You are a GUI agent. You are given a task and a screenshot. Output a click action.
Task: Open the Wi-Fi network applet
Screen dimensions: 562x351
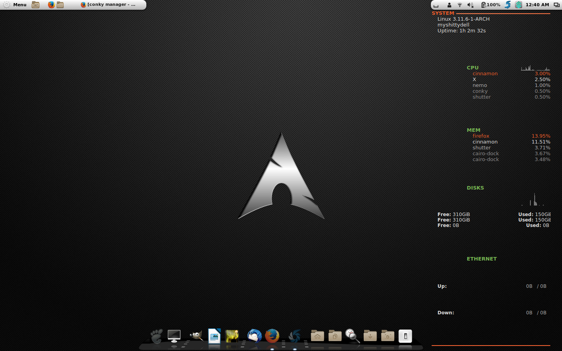click(460, 5)
